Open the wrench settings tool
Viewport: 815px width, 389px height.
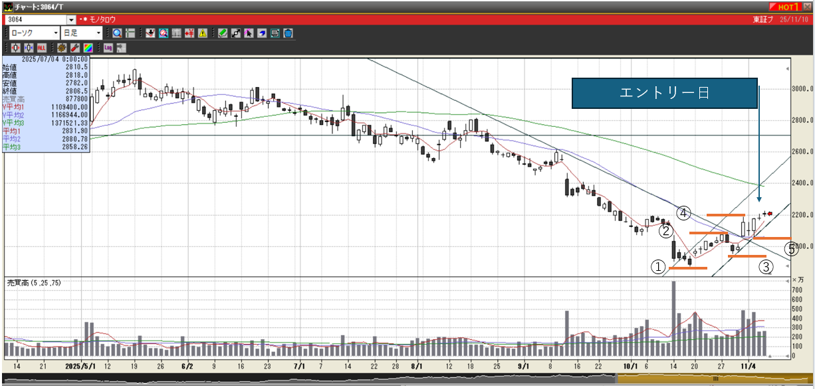point(75,48)
